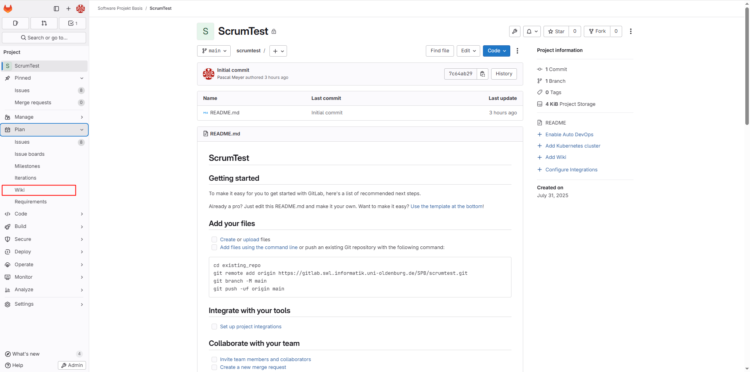Toggle the sidebar collapse icon
The image size is (750, 372).
(x=56, y=9)
